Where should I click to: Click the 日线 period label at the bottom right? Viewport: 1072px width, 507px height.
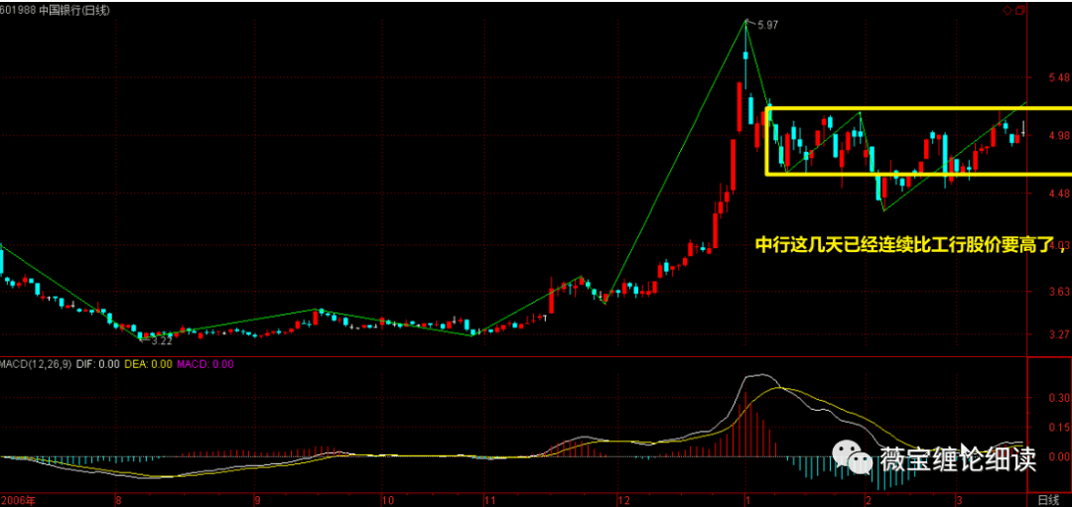pyautogui.click(x=1048, y=499)
